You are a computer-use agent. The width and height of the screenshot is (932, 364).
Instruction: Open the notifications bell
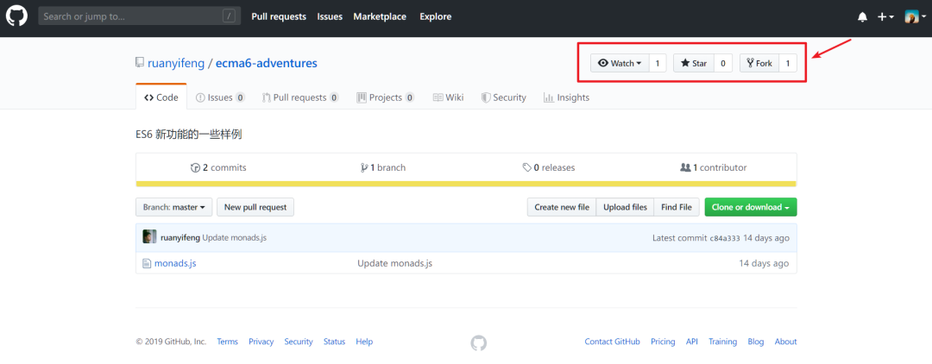tap(862, 17)
